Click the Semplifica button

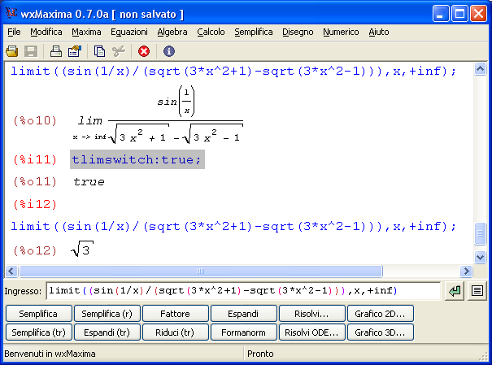pyautogui.click(x=39, y=314)
